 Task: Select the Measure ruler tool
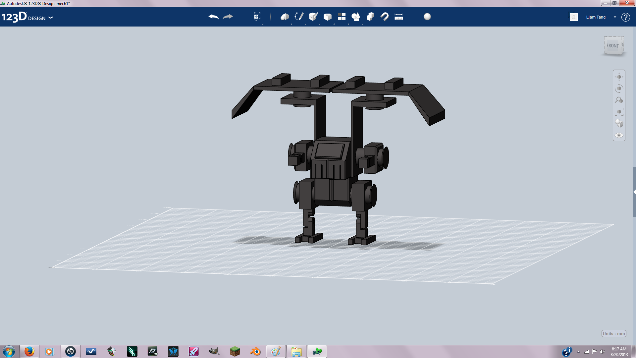click(x=399, y=17)
